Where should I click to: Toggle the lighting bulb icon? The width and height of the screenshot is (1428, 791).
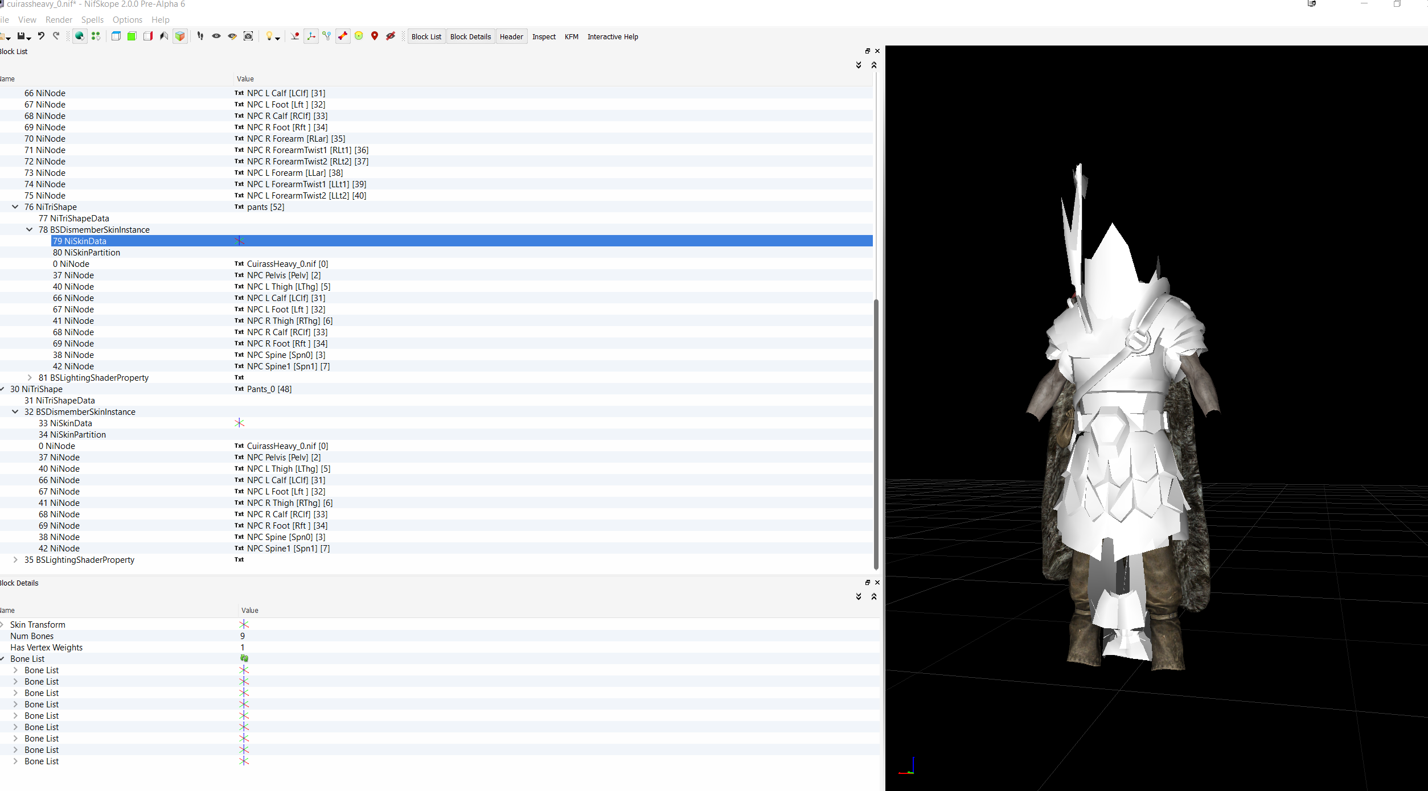pyautogui.click(x=269, y=36)
